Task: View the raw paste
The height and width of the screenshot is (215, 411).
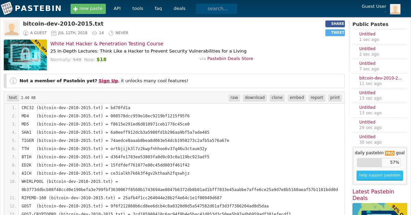Action: (234, 98)
